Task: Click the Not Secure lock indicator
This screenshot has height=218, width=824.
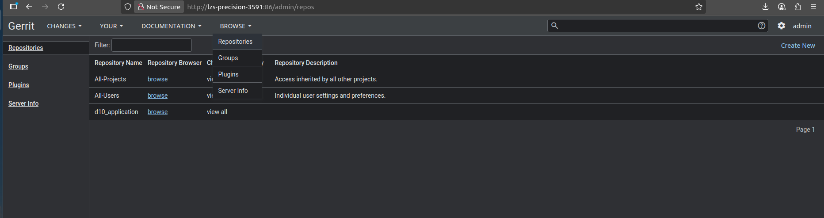Action: point(159,7)
